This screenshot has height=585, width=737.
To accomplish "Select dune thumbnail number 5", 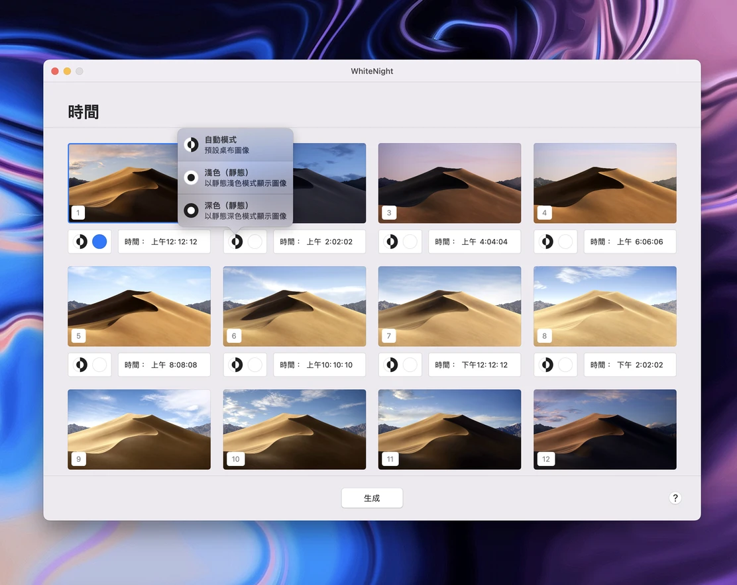I will click(x=139, y=306).
